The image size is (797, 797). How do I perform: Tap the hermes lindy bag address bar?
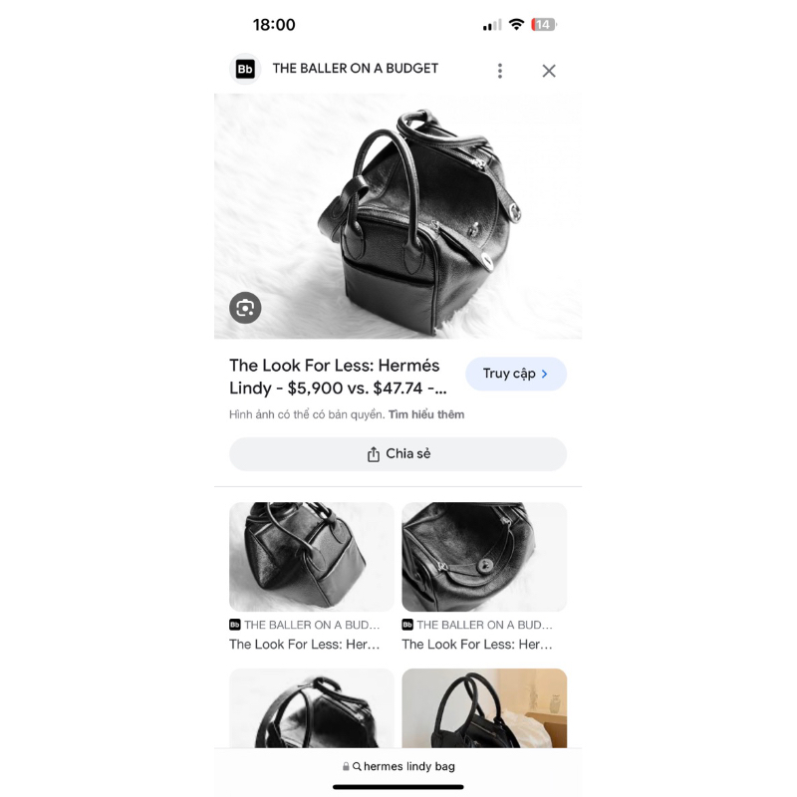[398, 766]
